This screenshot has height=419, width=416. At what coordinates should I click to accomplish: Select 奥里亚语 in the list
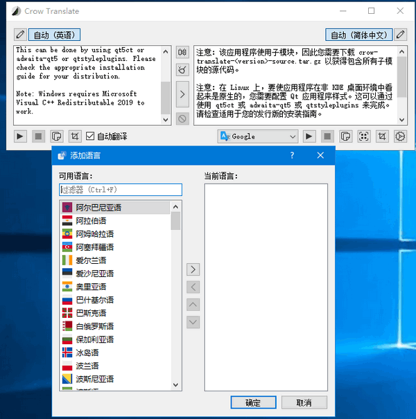[x=115, y=287]
